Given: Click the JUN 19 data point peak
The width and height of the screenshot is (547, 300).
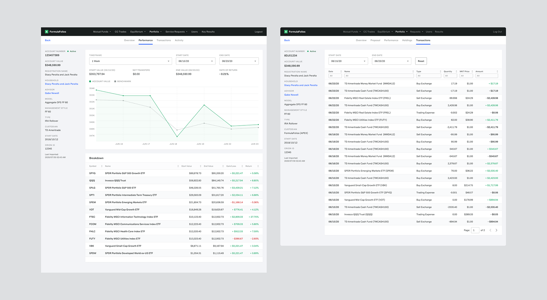Looking at the screenshot, I should (x=204, y=105).
